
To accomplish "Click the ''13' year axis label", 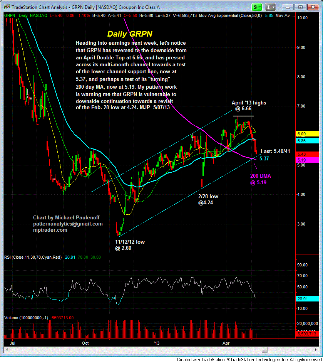I will (x=157, y=343).
